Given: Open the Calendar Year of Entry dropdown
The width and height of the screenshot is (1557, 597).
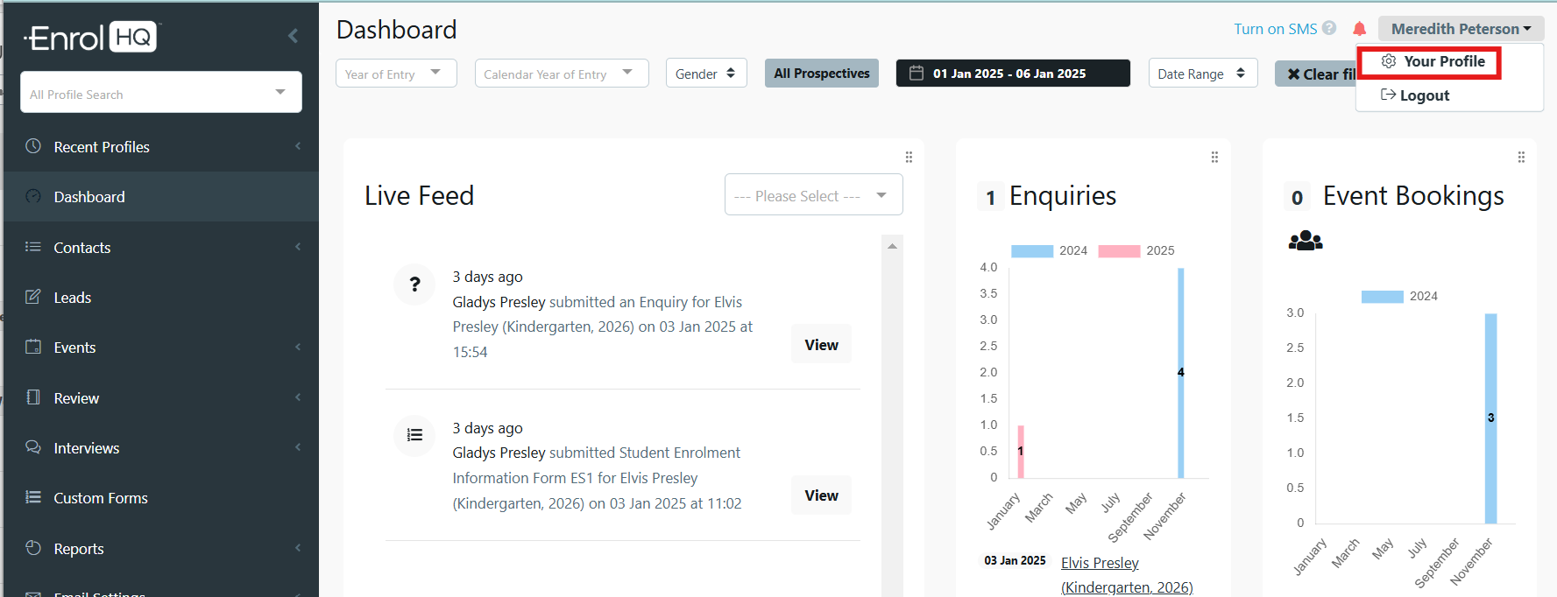Looking at the screenshot, I should click(561, 74).
